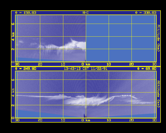Click the 'θ = 249.80' azimuth label
Viewport: 166px width, 133px height.
point(26,69)
